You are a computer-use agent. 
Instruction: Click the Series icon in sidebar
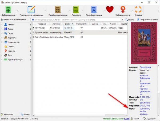point(6,33)
